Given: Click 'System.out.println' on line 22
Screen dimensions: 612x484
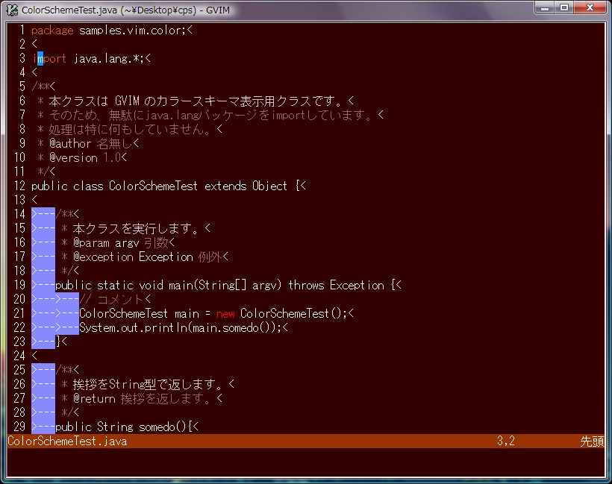Looking at the screenshot, I should 133,328.
